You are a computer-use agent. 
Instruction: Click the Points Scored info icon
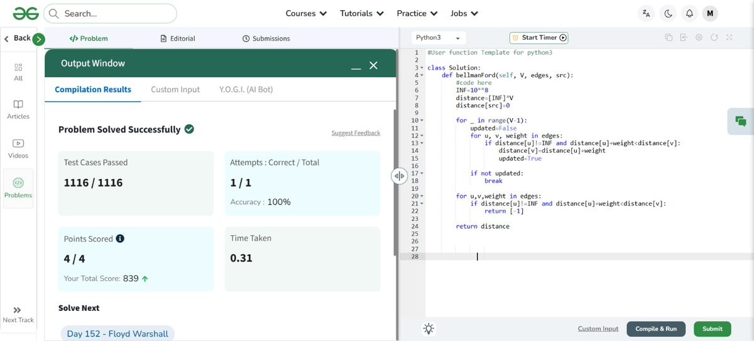120,239
